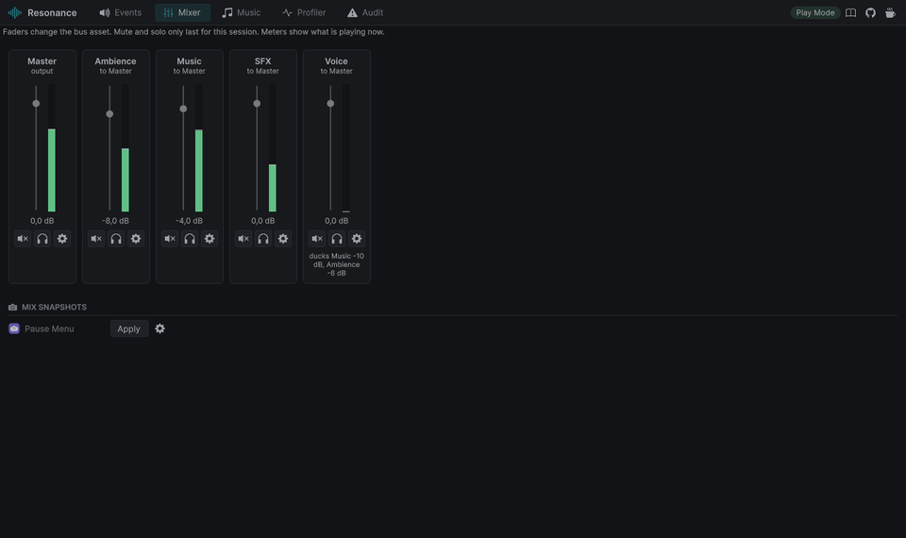Open the GitHub repository icon
Viewport: 906px width, 538px height.
click(870, 12)
